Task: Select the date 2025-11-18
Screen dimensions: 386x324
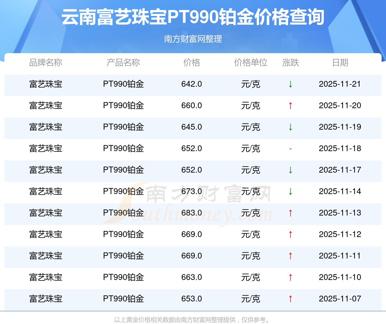Action: [340, 148]
